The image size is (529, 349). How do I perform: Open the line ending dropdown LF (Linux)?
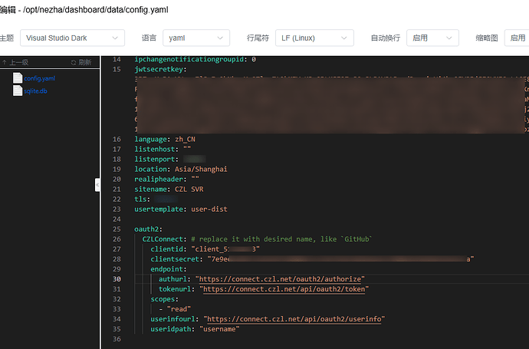click(x=314, y=38)
